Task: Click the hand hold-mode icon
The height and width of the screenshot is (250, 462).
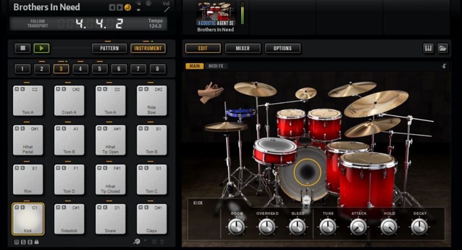Action: click(x=139, y=4)
